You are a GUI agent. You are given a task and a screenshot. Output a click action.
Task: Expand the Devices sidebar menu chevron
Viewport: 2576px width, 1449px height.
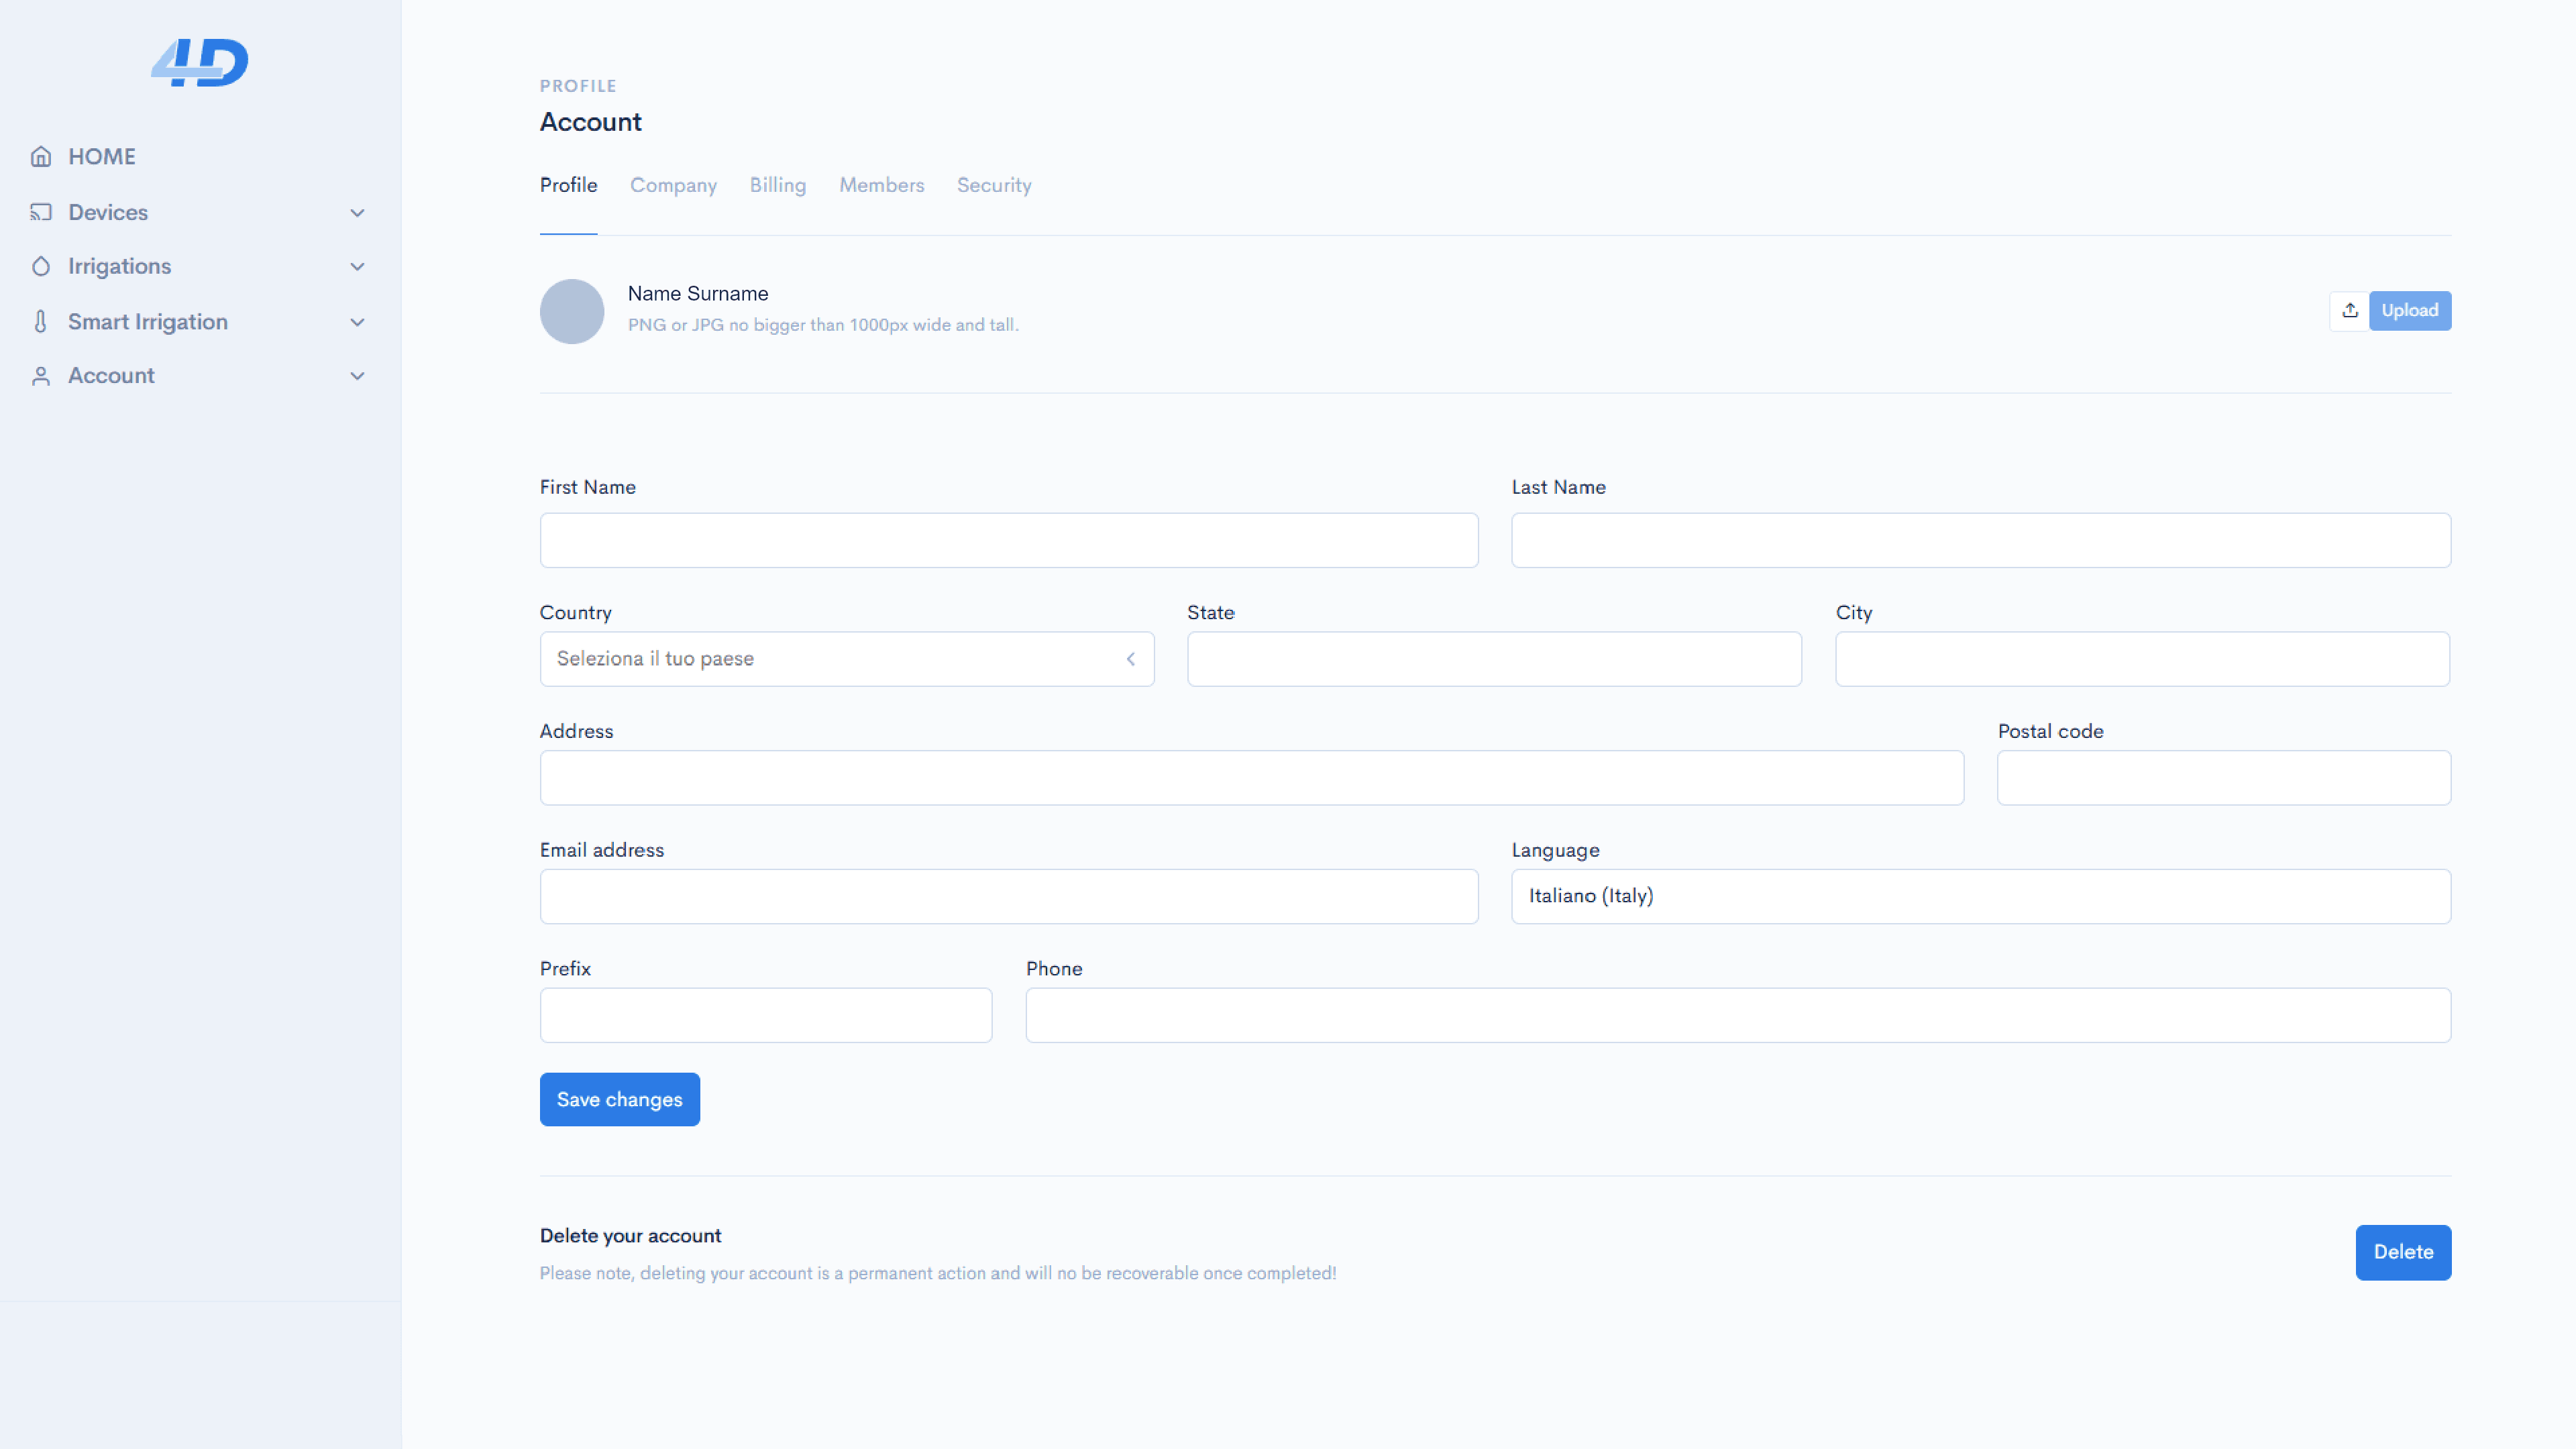[357, 213]
